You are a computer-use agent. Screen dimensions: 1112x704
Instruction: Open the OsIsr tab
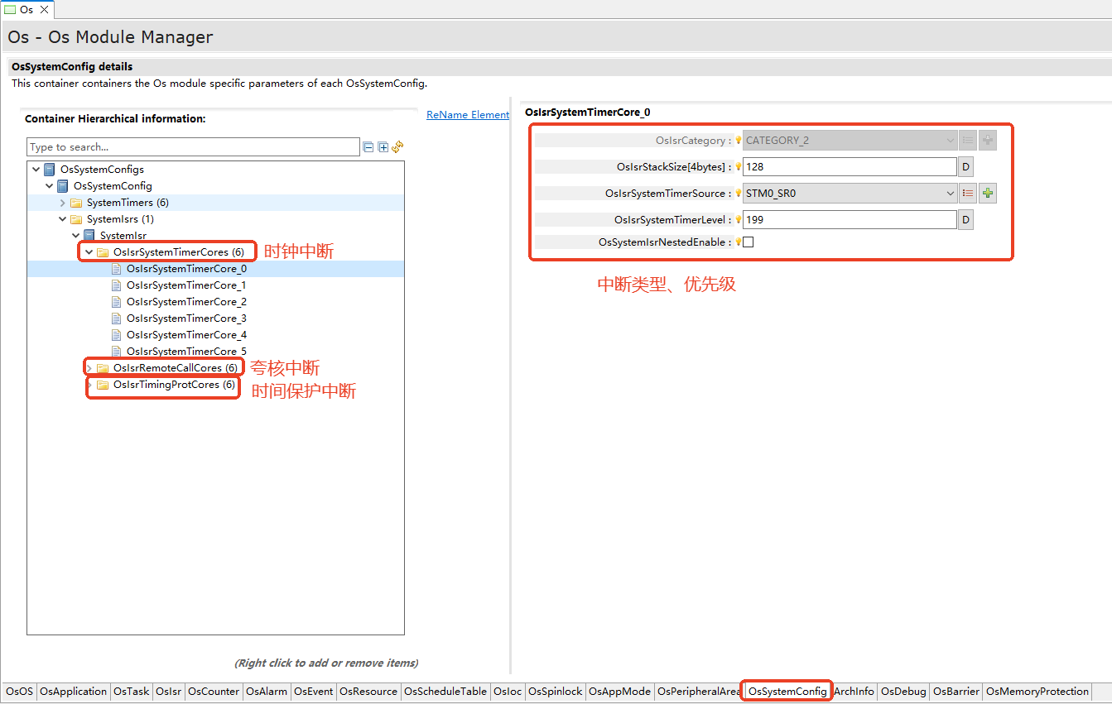click(x=169, y=692)
